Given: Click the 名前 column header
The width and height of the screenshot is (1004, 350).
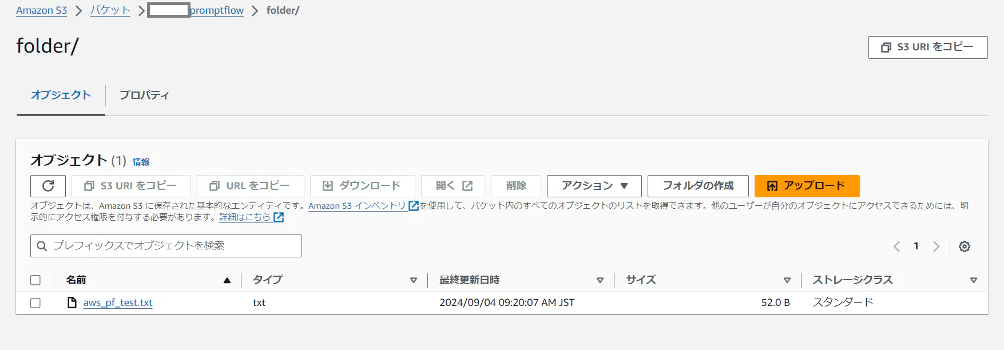Looking at the screenshot, I should tap(76, 280).
